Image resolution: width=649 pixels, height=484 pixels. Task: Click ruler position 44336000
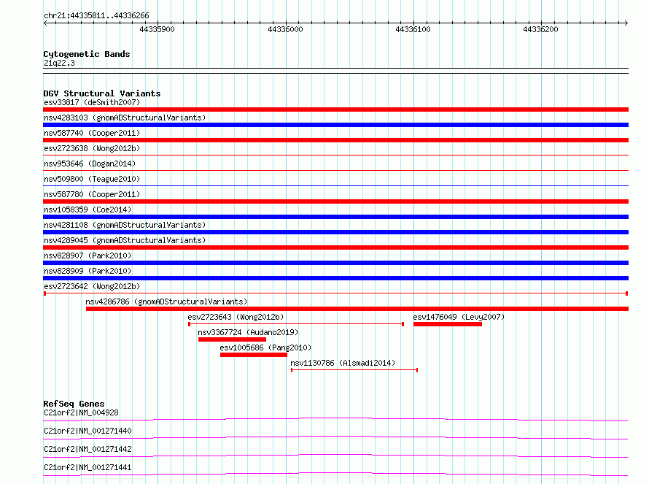pyautogui.click(x=285, y=29)
